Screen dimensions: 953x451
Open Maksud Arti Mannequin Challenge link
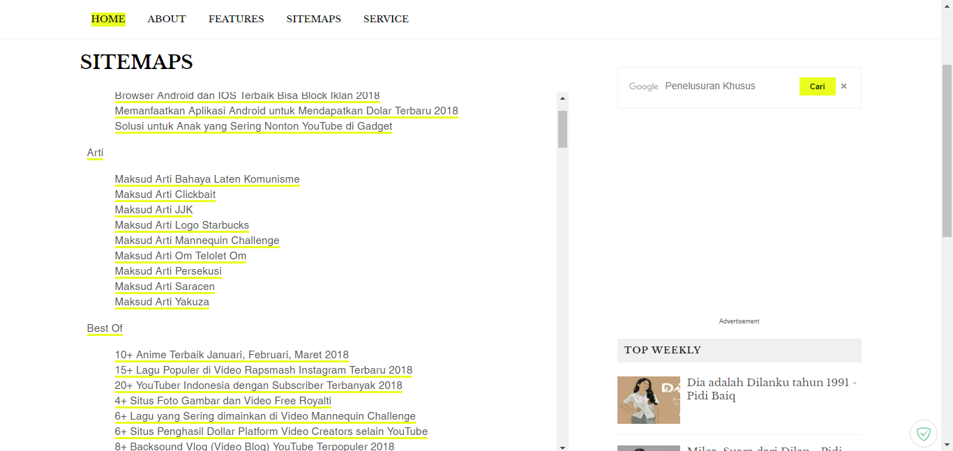[x=197, y=240]
